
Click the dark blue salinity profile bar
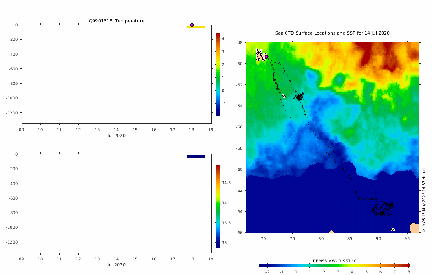[x=196, y=156]
